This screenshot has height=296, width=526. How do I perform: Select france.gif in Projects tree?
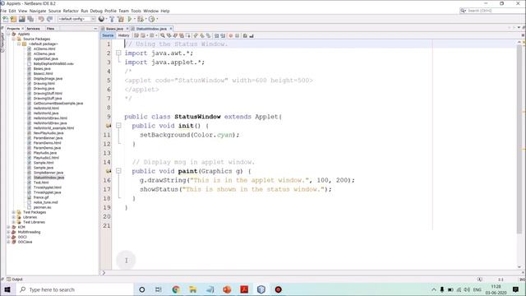(41, 197)
